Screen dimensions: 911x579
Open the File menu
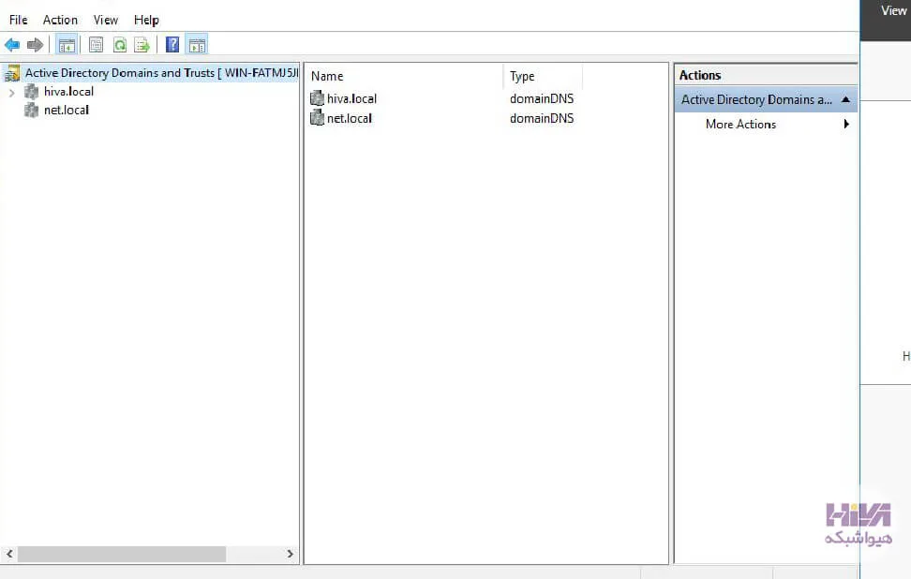pyautogui.click(x=19, y=20)
